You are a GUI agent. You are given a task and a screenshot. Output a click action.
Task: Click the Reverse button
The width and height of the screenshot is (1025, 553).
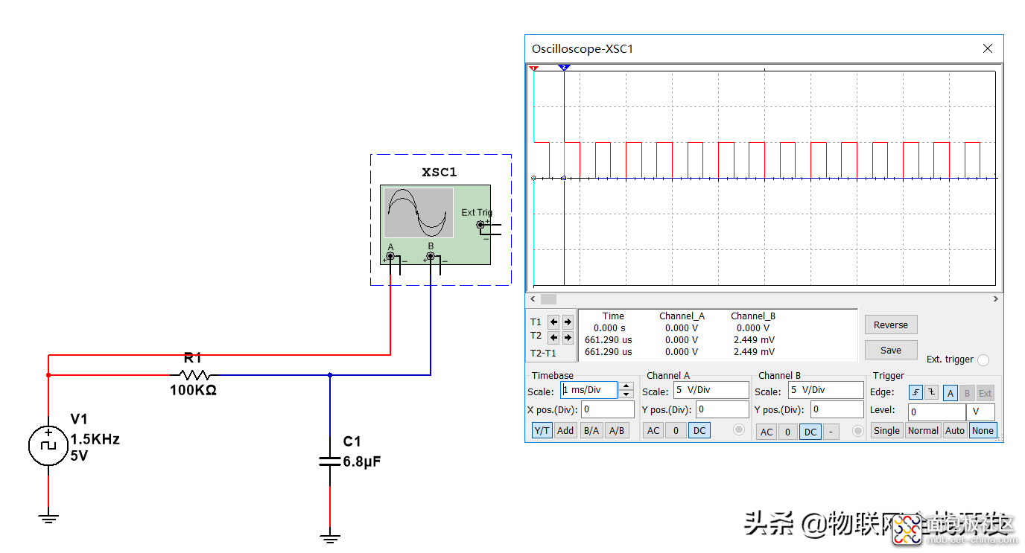[891, 325]
